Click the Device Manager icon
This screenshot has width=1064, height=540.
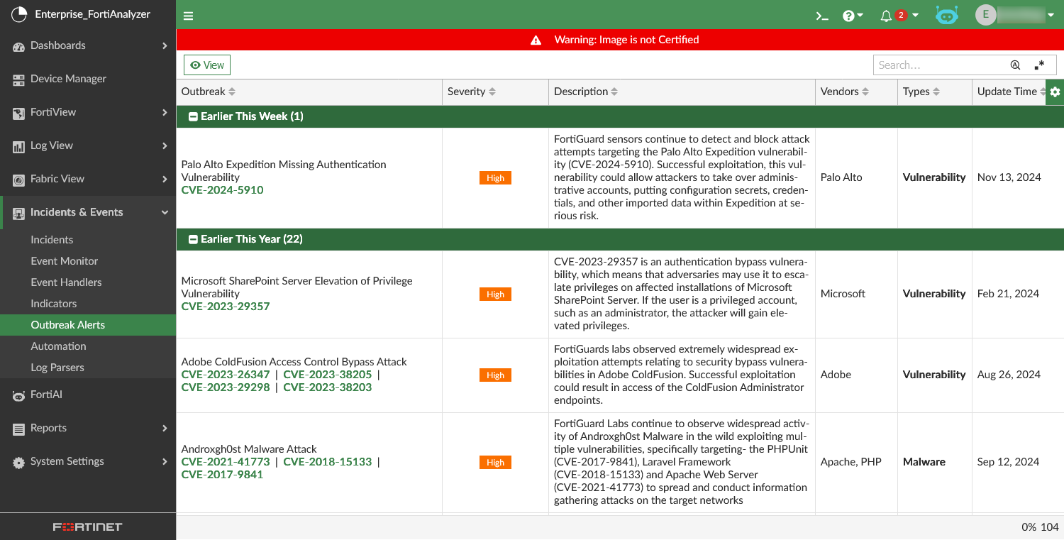18,79
